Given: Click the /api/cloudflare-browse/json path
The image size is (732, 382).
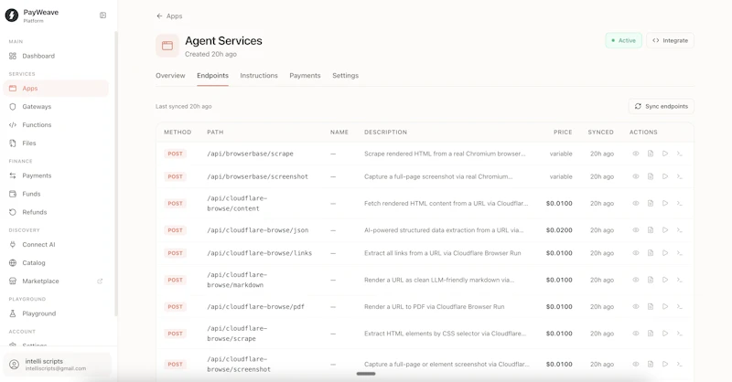Looking at the screenshot, I should coord(258,230).
